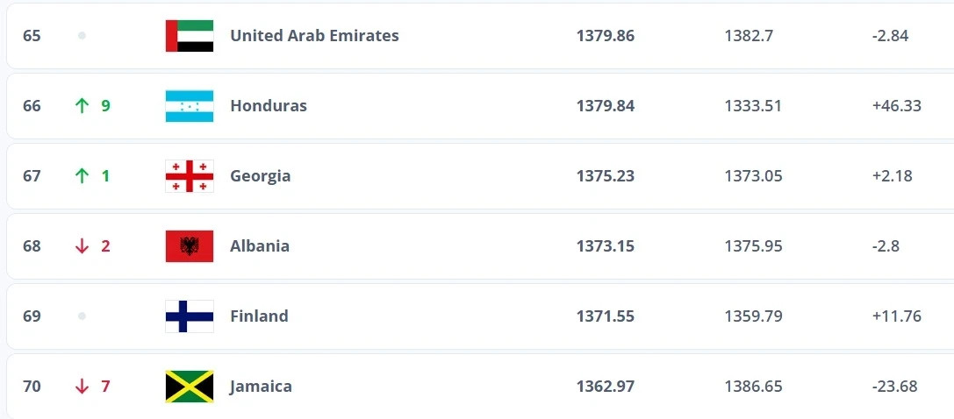The height and width of the screenshot is (419, 954).
Task: Open the Jamaica team name link
Action: tap(261, 387)
